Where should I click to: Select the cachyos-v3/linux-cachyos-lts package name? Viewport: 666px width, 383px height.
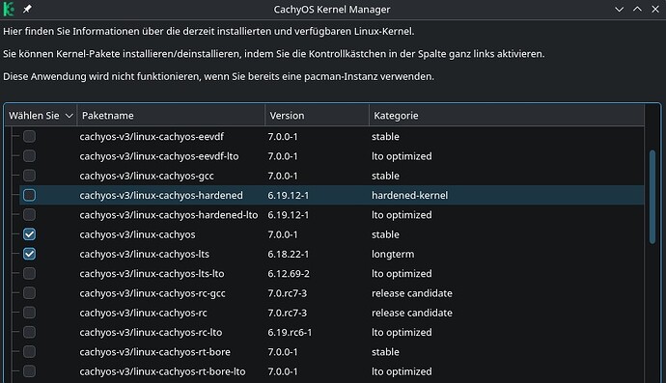(x=145, y=254)
